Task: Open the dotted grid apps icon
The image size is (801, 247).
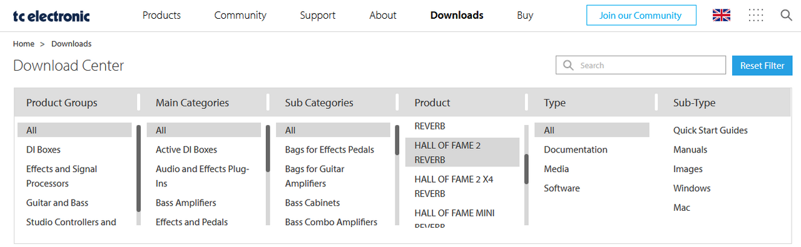Action: click(x=756, y=15)
